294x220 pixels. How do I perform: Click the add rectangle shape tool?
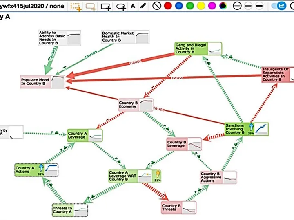pyautogui.click(x=106, y=6)
